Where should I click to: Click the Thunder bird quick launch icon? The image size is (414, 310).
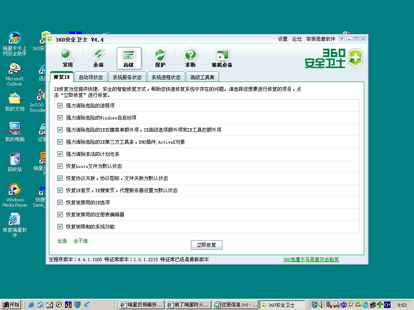point(87,305)
